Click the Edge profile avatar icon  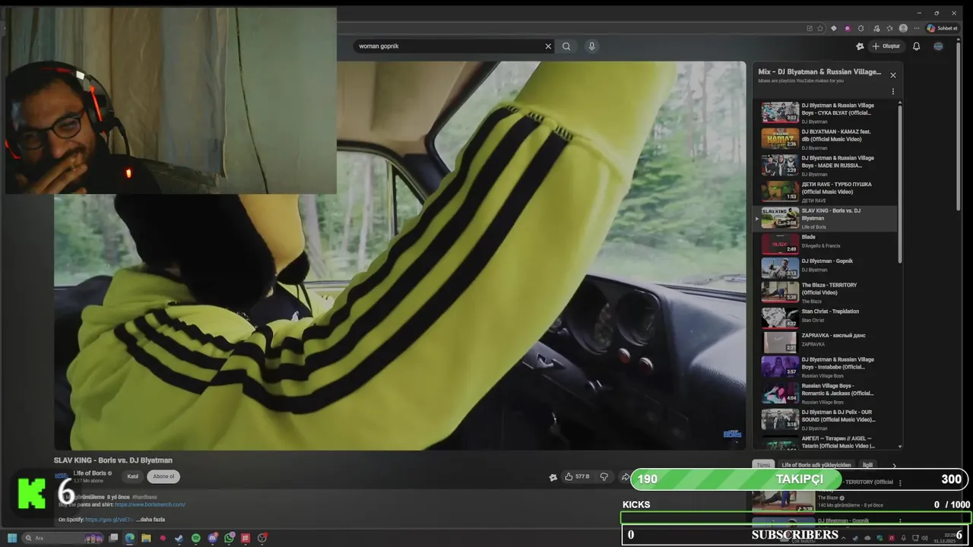[x=903, y=28]
